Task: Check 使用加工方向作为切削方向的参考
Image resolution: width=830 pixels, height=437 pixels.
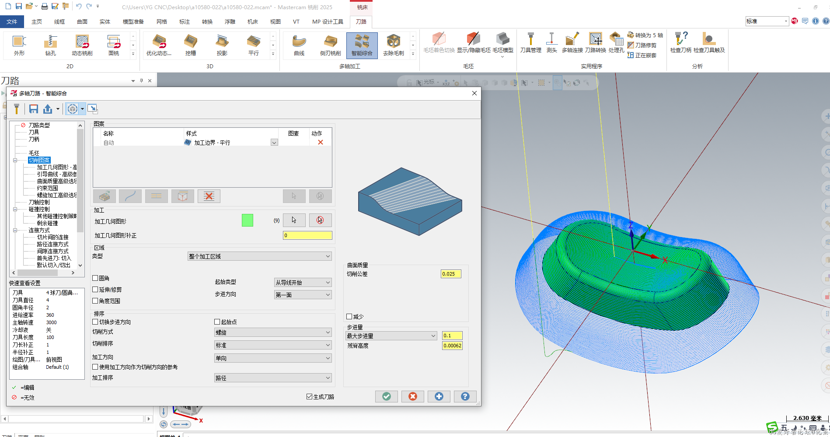Action: click(x=95, y=367)
